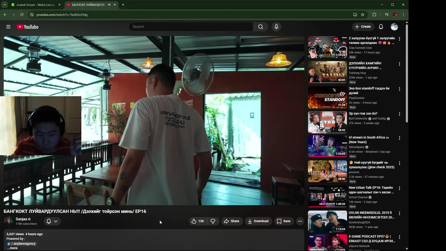The image size is (446, 251).
Task: Bookmark this page with star icon
Action: pos(363,15)
